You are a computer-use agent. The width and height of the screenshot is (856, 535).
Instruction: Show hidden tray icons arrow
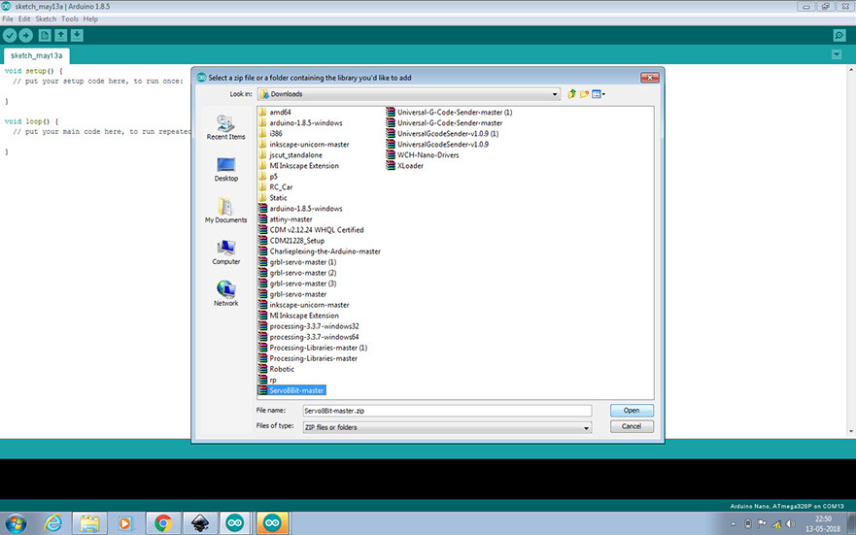point(734,524)
